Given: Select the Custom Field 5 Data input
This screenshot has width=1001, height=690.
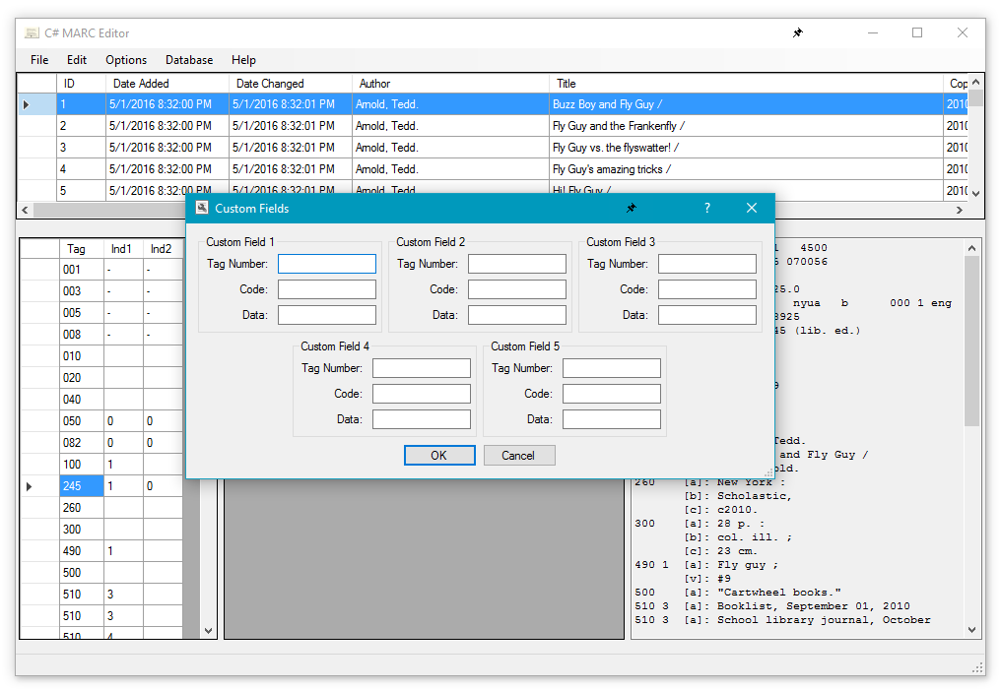Looking at the screenshot, I should tap(612, 419).
